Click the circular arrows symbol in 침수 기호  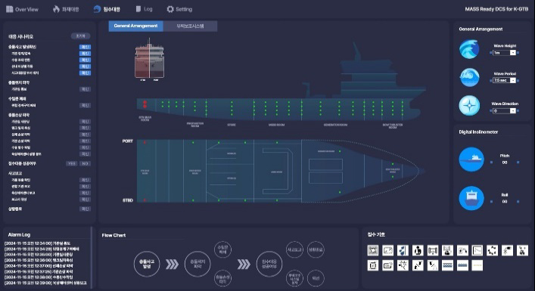click(493, 250)
